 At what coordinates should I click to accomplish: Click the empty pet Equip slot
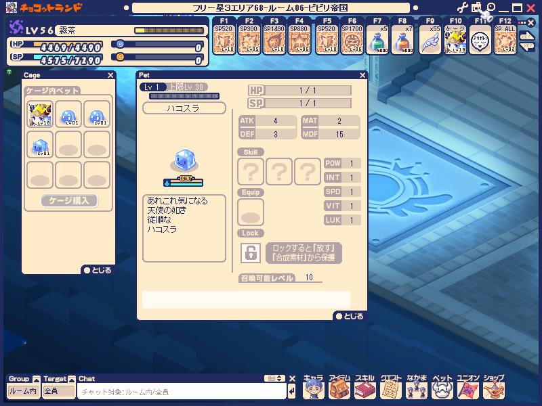(251, 212)
